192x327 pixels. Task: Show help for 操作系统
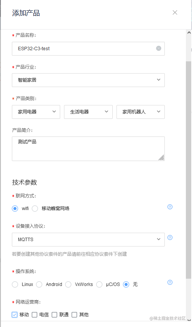click(170, 283)
